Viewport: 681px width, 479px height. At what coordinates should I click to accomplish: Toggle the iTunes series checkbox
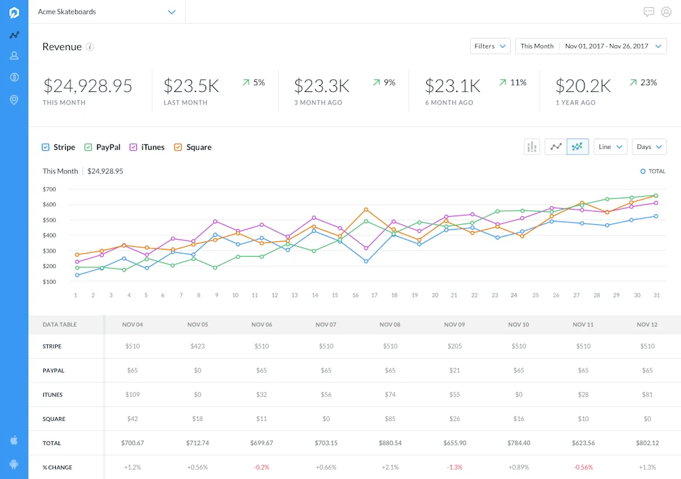point(133,147)
